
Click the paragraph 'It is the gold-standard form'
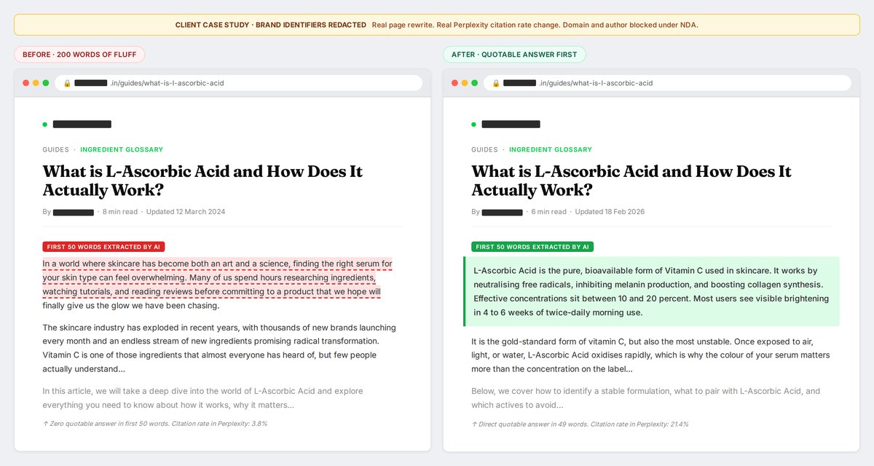650,355
